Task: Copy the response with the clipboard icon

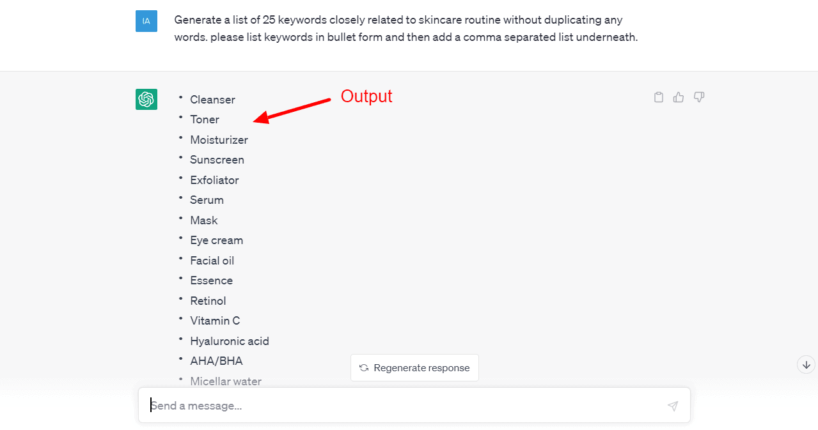Action: pyautogui.click(x=658, y=97)
